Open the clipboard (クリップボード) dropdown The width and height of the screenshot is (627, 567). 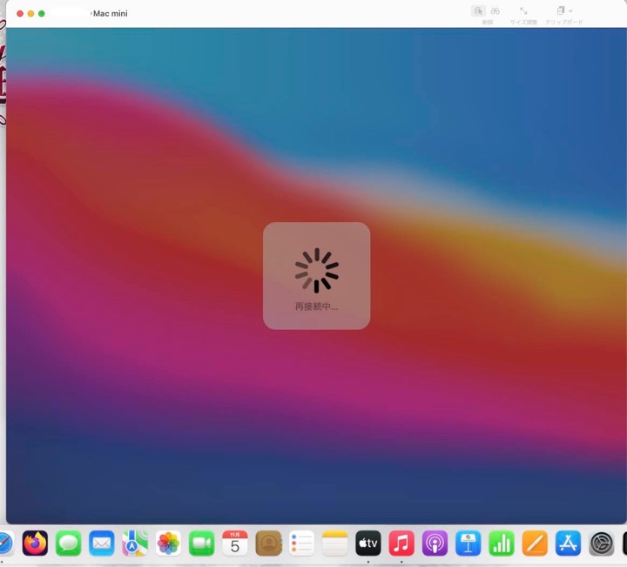pos(563,10)
